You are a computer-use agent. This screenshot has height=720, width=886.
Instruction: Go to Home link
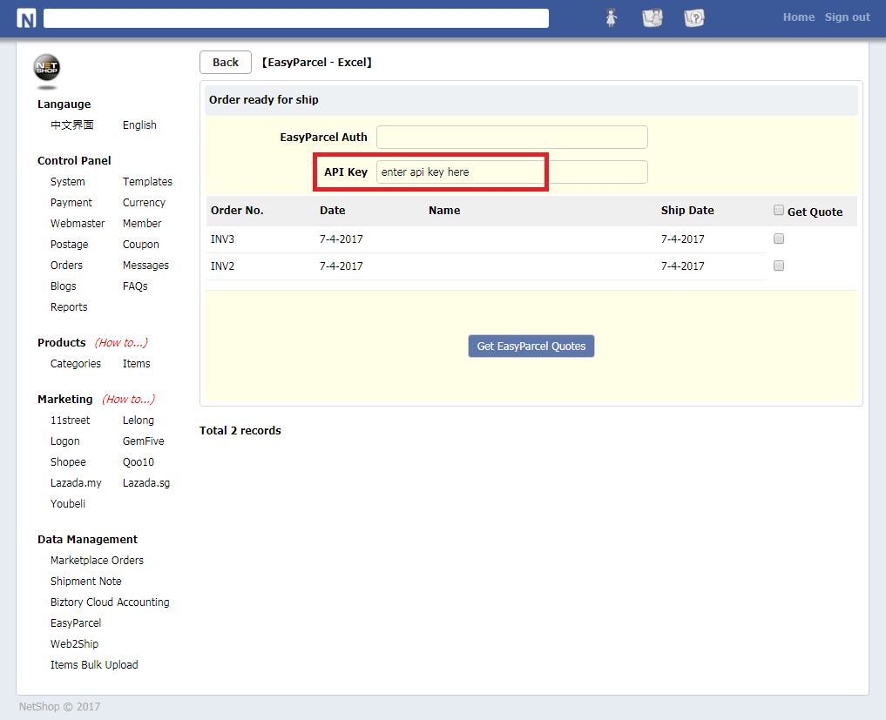pyautogui.click(x=798, y=17)
